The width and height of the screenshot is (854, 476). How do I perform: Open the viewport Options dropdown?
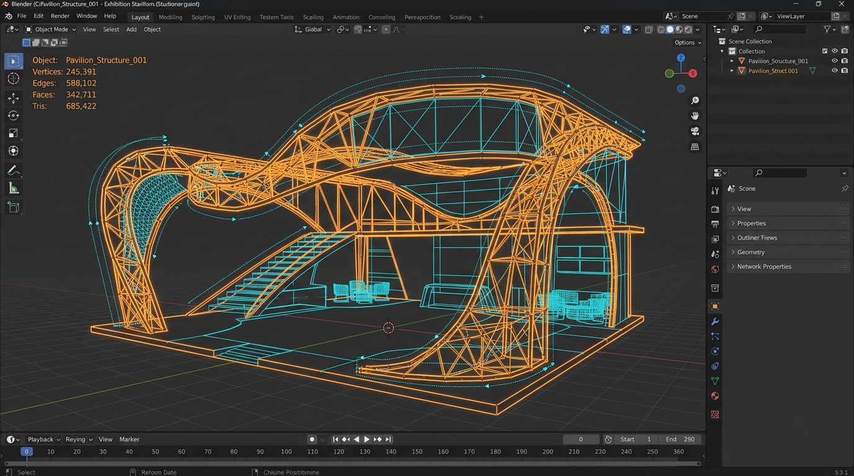coord(688,42)
